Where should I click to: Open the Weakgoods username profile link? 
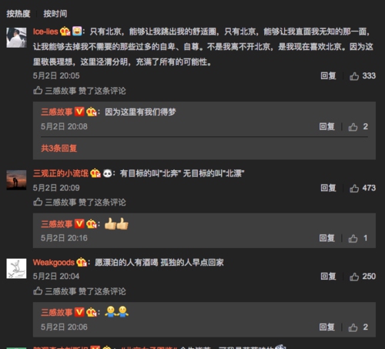pyautogui.click(x=54, y=263)
